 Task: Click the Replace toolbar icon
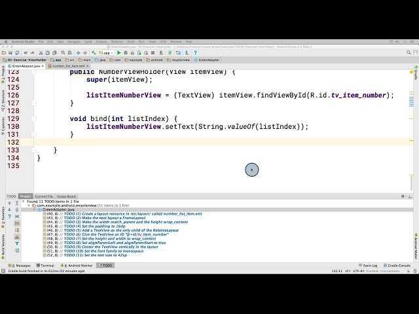[70, 53]
